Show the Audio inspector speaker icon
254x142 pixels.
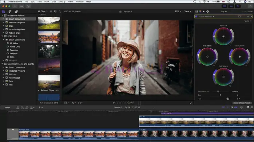204,12
